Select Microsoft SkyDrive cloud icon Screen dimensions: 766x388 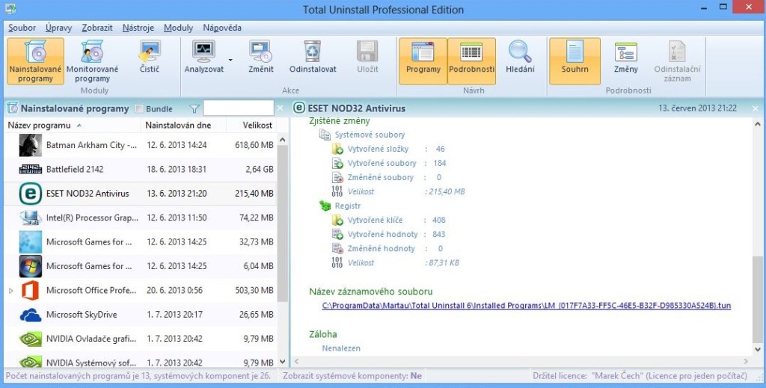(x=30, y=315)
